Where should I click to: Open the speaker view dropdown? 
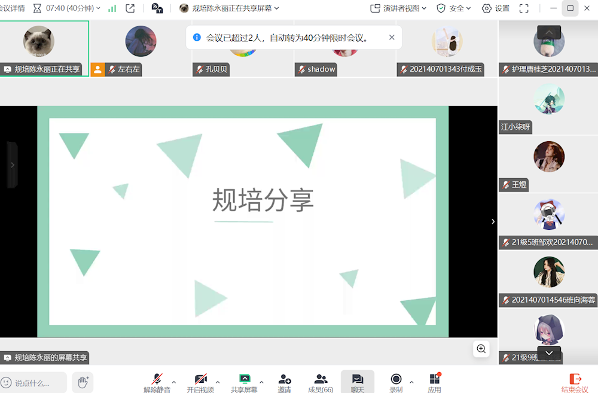[x=398, y=8]
